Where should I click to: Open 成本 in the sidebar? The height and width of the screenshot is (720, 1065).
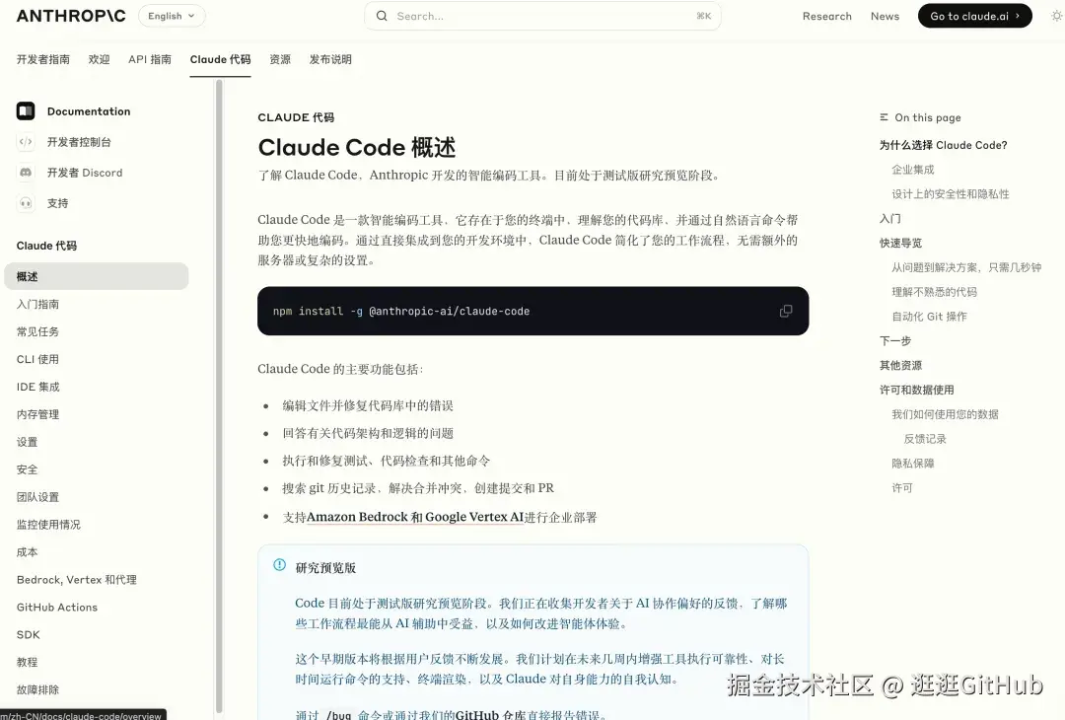pos(28,552)
